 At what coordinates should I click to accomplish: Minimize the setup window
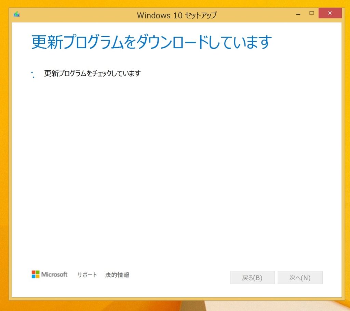coord(298,14)
